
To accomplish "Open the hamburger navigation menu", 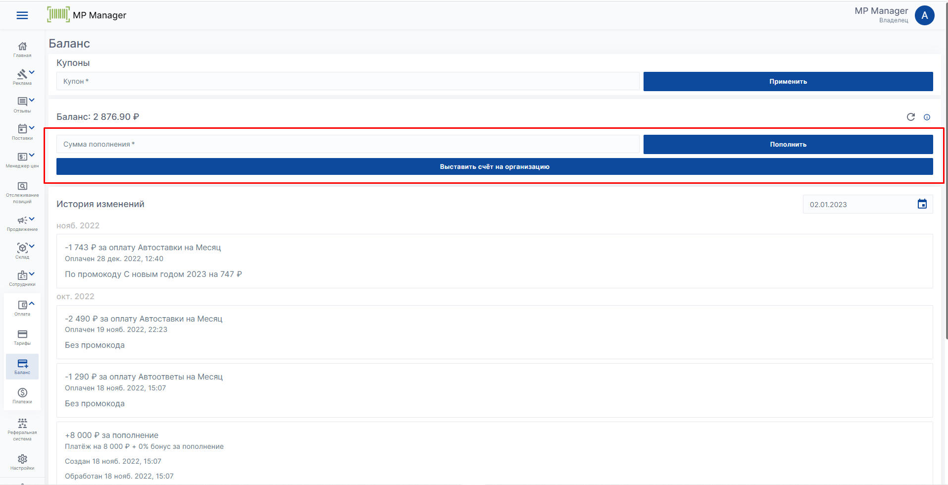I will coord(22,15).
